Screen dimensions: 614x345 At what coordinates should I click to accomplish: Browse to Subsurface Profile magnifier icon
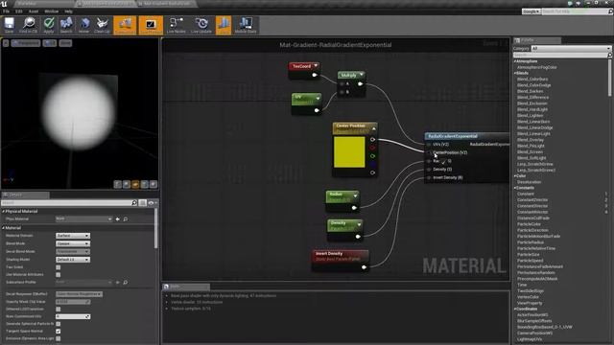pos(126,282)
